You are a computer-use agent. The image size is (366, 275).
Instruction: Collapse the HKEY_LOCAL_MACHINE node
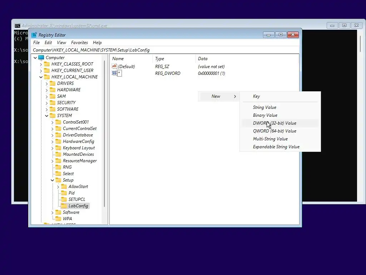41,77
